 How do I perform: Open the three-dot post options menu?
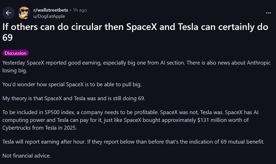pyautogui.click(x=268, y=13)
